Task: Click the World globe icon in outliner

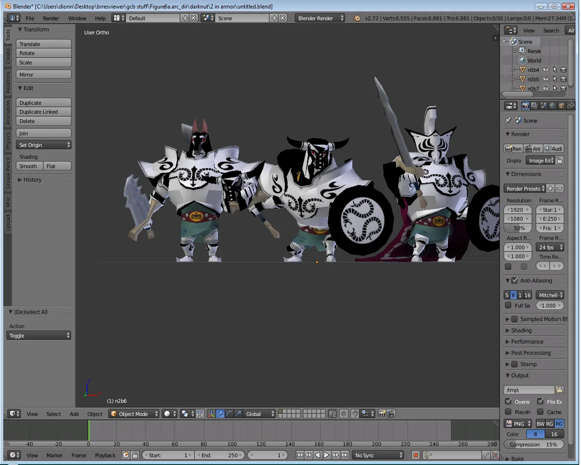Action: click(x=522, y=60)
